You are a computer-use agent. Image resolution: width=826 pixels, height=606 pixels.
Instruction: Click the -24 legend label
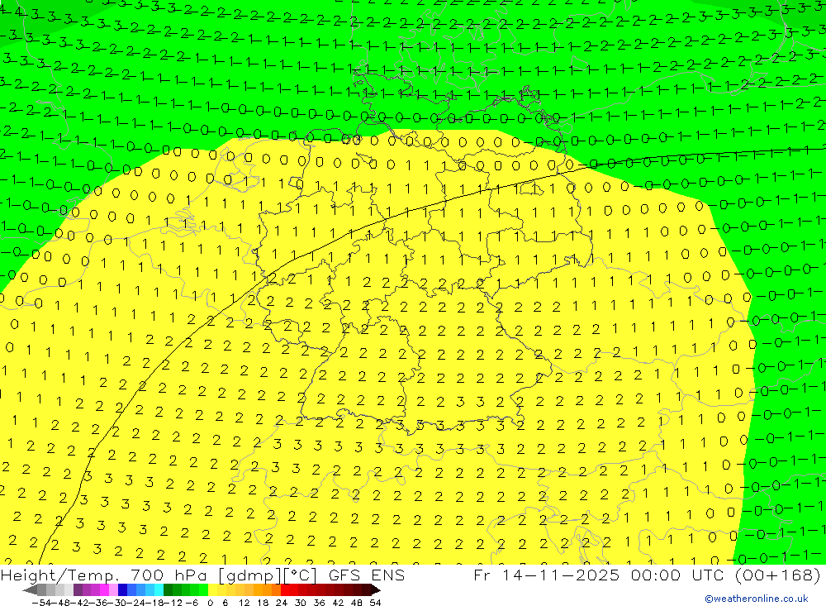point(136,603)
